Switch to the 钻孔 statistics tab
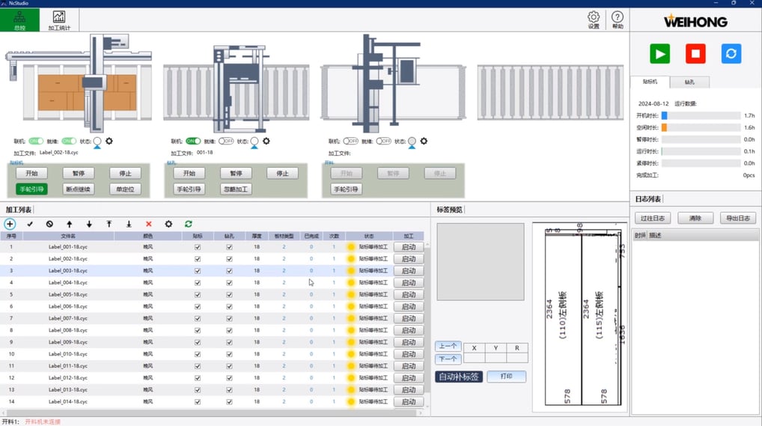This screenshot has width=762, height=426. (689, 82)
